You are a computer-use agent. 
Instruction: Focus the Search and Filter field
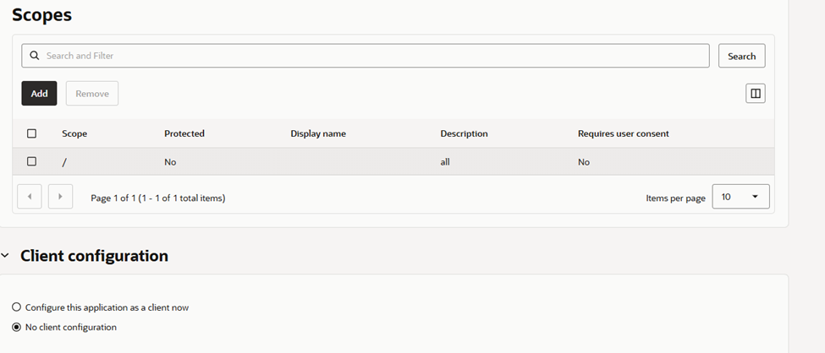pos(372,56)
